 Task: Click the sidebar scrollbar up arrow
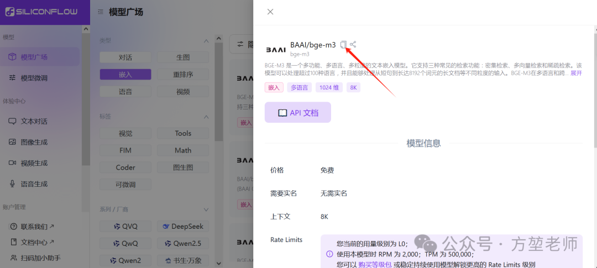86,29
